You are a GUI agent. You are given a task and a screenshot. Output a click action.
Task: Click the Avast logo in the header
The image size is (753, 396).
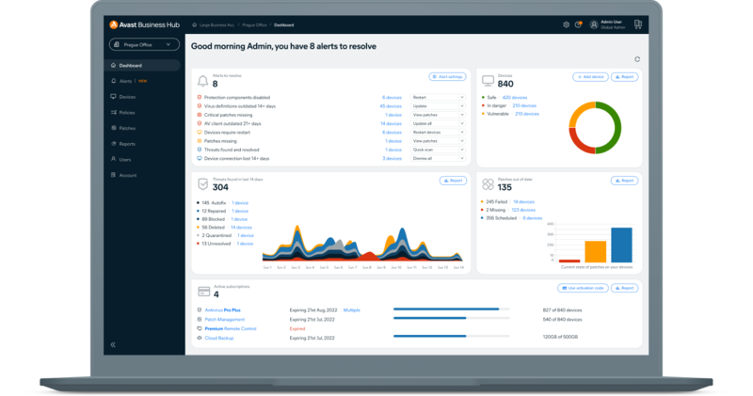click(x=114, y=24)
